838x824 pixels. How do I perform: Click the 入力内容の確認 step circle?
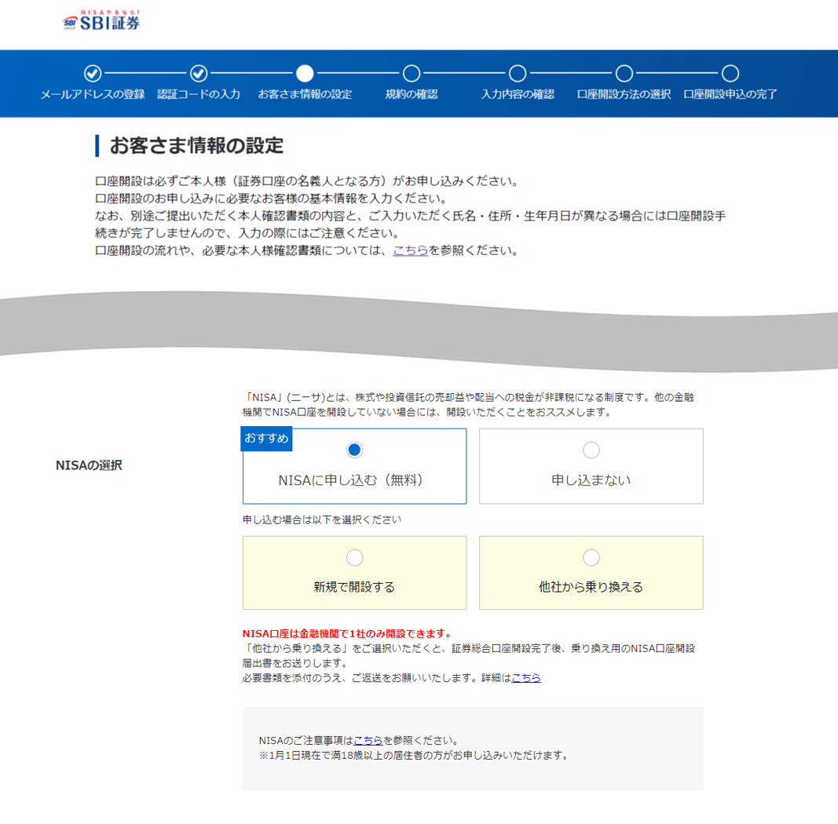click(x=517, y=73)
